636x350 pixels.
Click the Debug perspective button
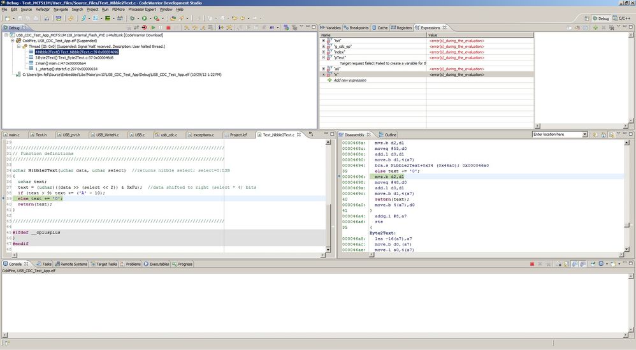click(x=600, y=18)
